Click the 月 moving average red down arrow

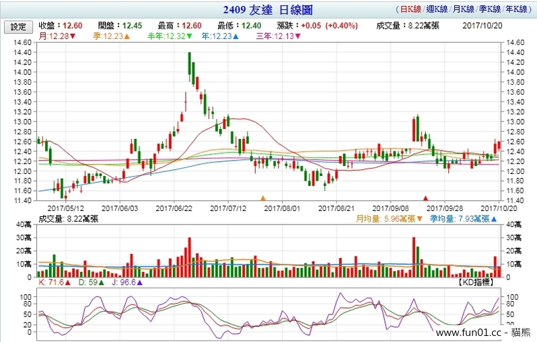click(x=73, y=36)
